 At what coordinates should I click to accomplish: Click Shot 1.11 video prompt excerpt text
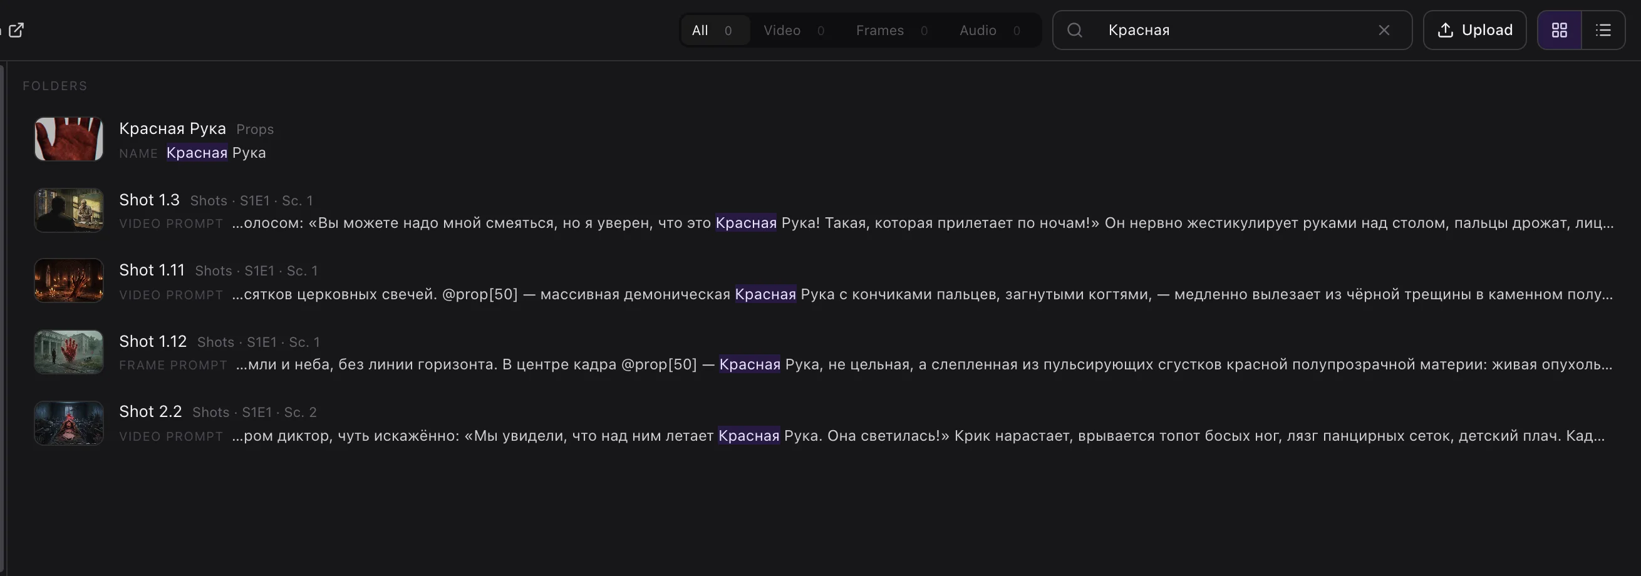point(923,294)
